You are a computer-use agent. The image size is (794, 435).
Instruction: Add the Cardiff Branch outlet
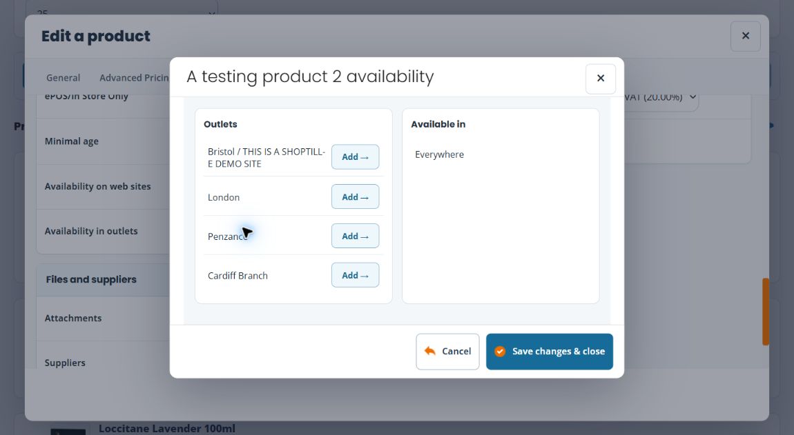[355, 275]
